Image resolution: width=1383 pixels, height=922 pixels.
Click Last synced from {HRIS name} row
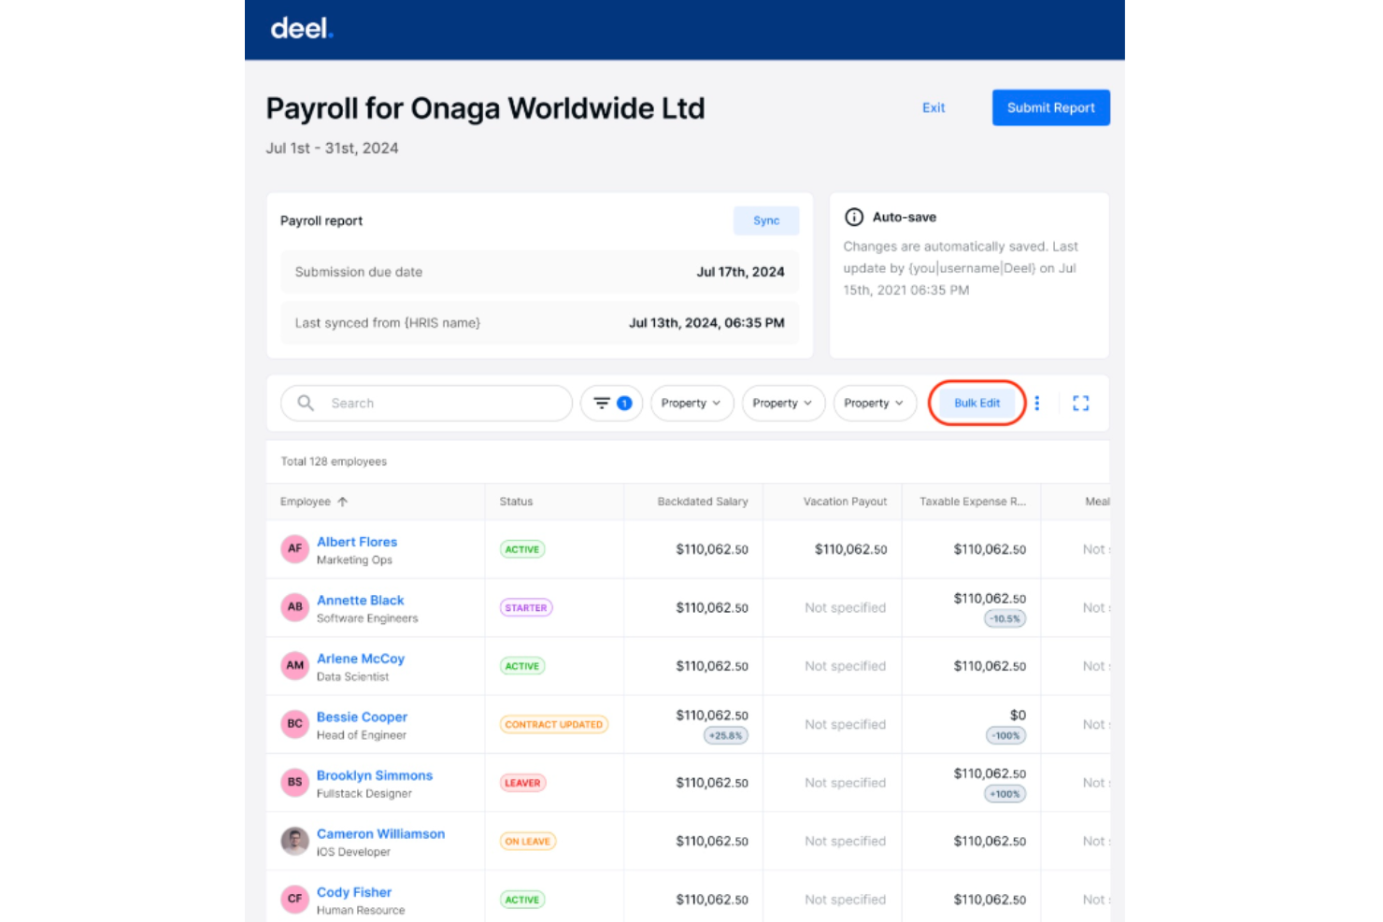(x=540, y=323)
